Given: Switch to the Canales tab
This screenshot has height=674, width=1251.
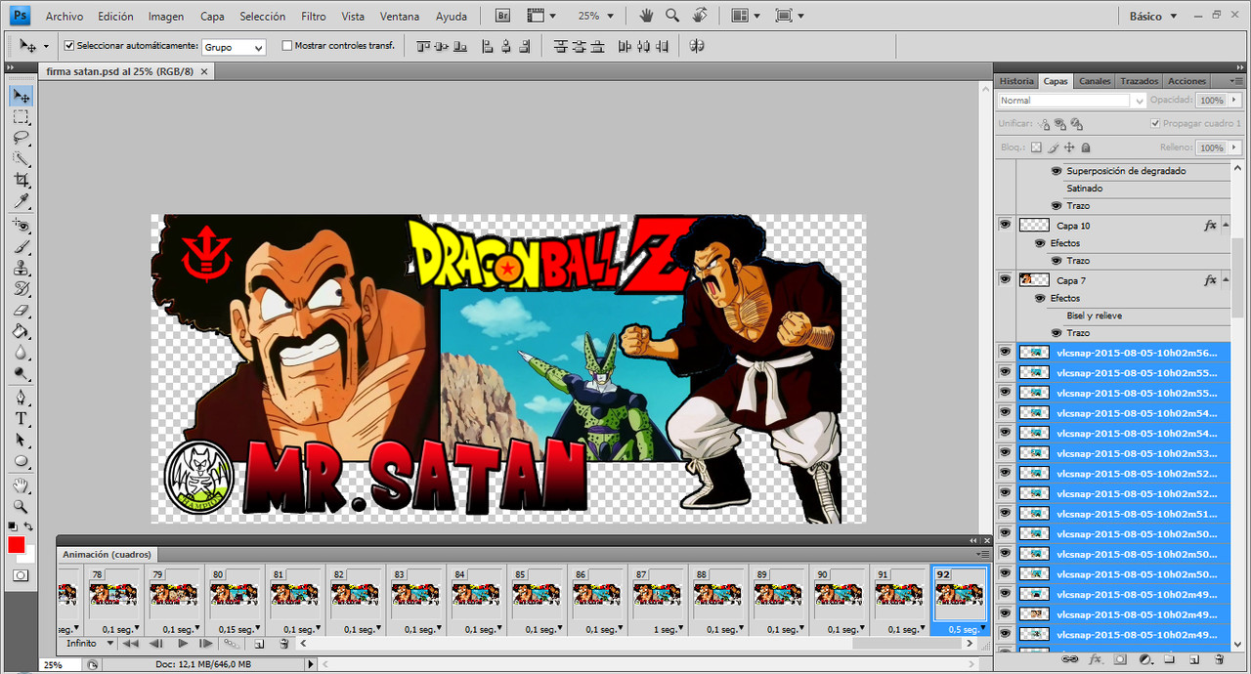Looking at the screenshot, I should coord(1095,81).
